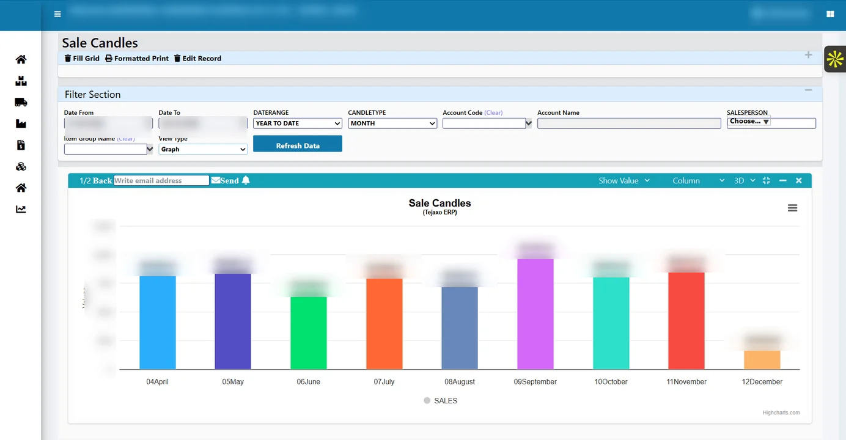Click the Edit Record button

[197, 58]
